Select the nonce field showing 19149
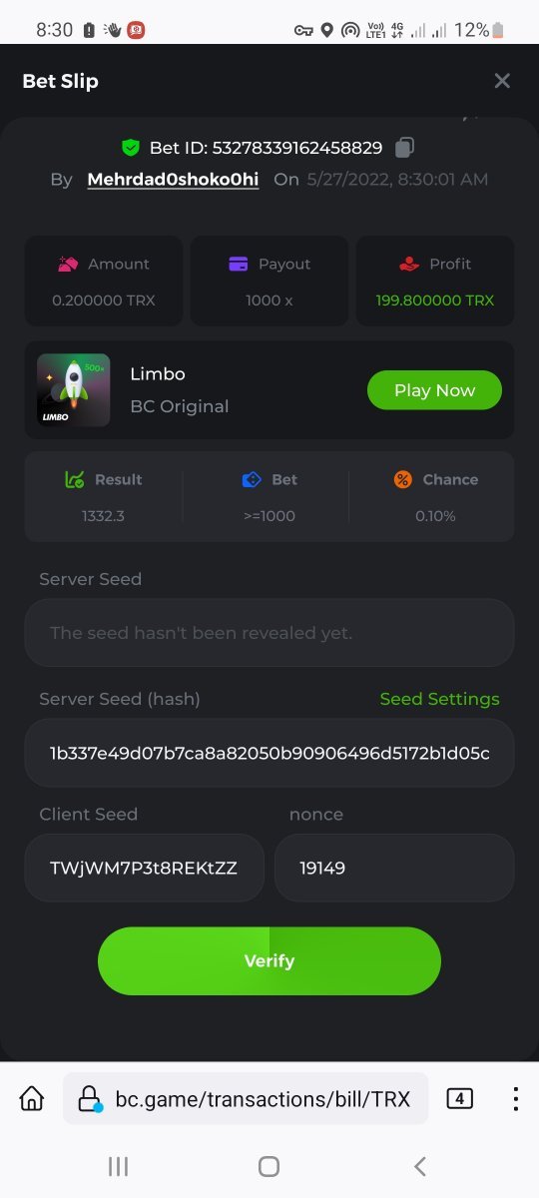The height and width of the screenshot is (1198, 539). [394, 868]
